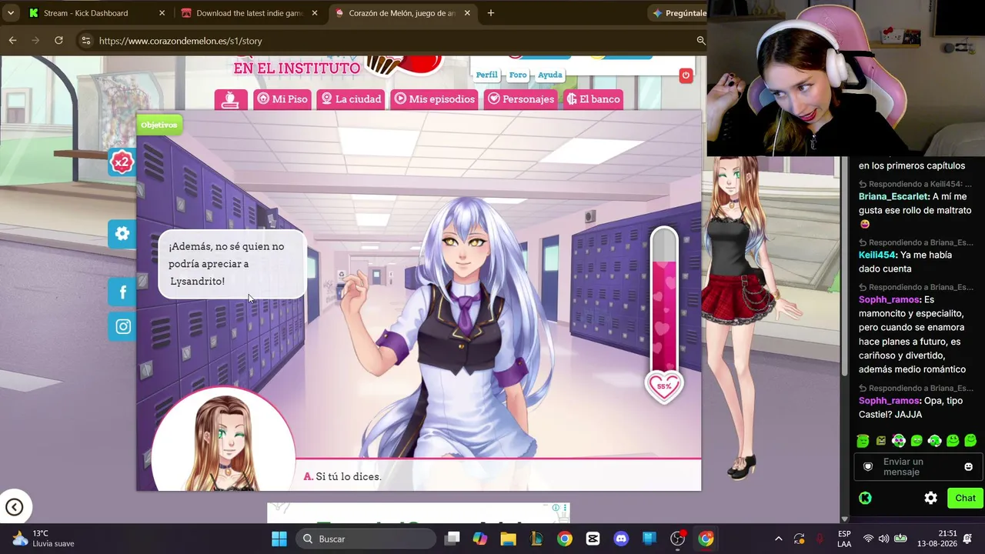985x554 pixels.
Task: Open OBS Studio from the taskbar
Action: pyautogui.click(x=678, y=539)
